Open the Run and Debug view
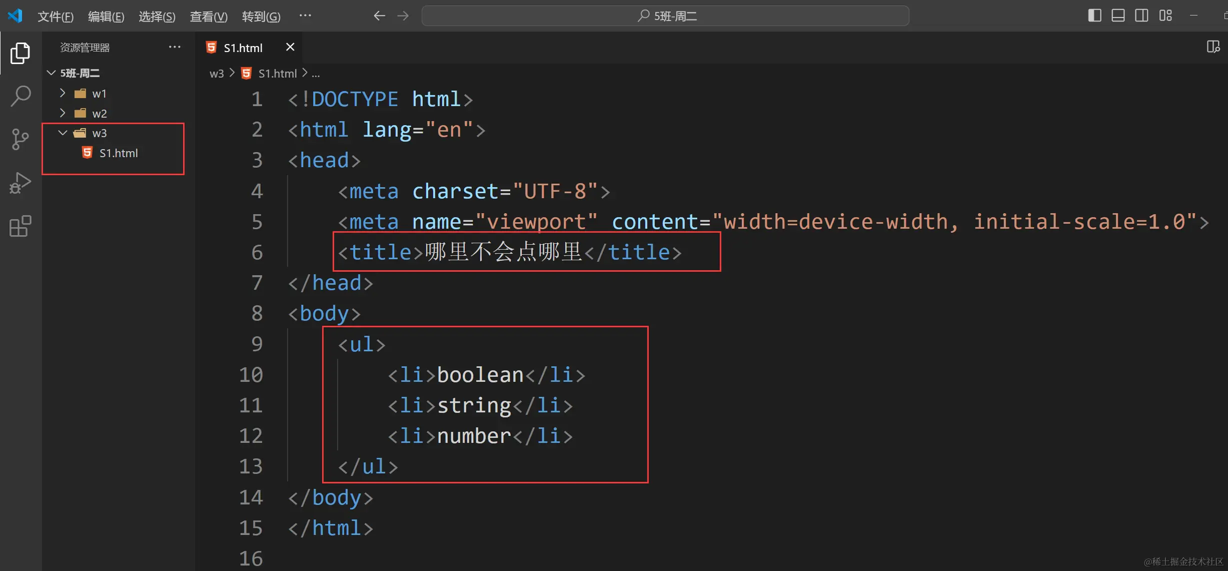Viewport: 1228px width, 571px height. (20, 183)
